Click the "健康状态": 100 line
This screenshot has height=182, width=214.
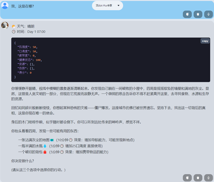pyautogui.click(x=30, y=60)
